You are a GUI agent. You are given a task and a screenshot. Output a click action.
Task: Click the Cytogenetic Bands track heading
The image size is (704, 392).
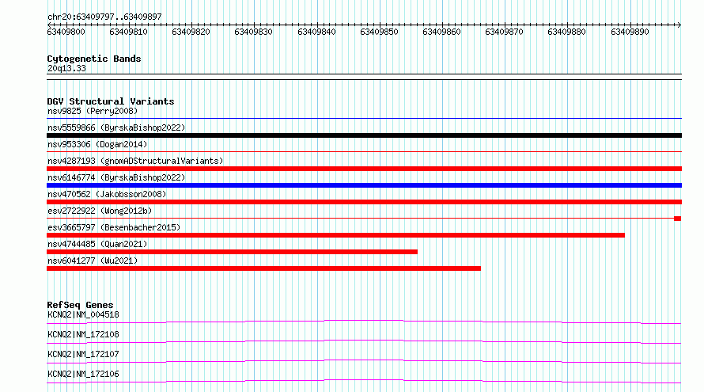coord(94,59)
